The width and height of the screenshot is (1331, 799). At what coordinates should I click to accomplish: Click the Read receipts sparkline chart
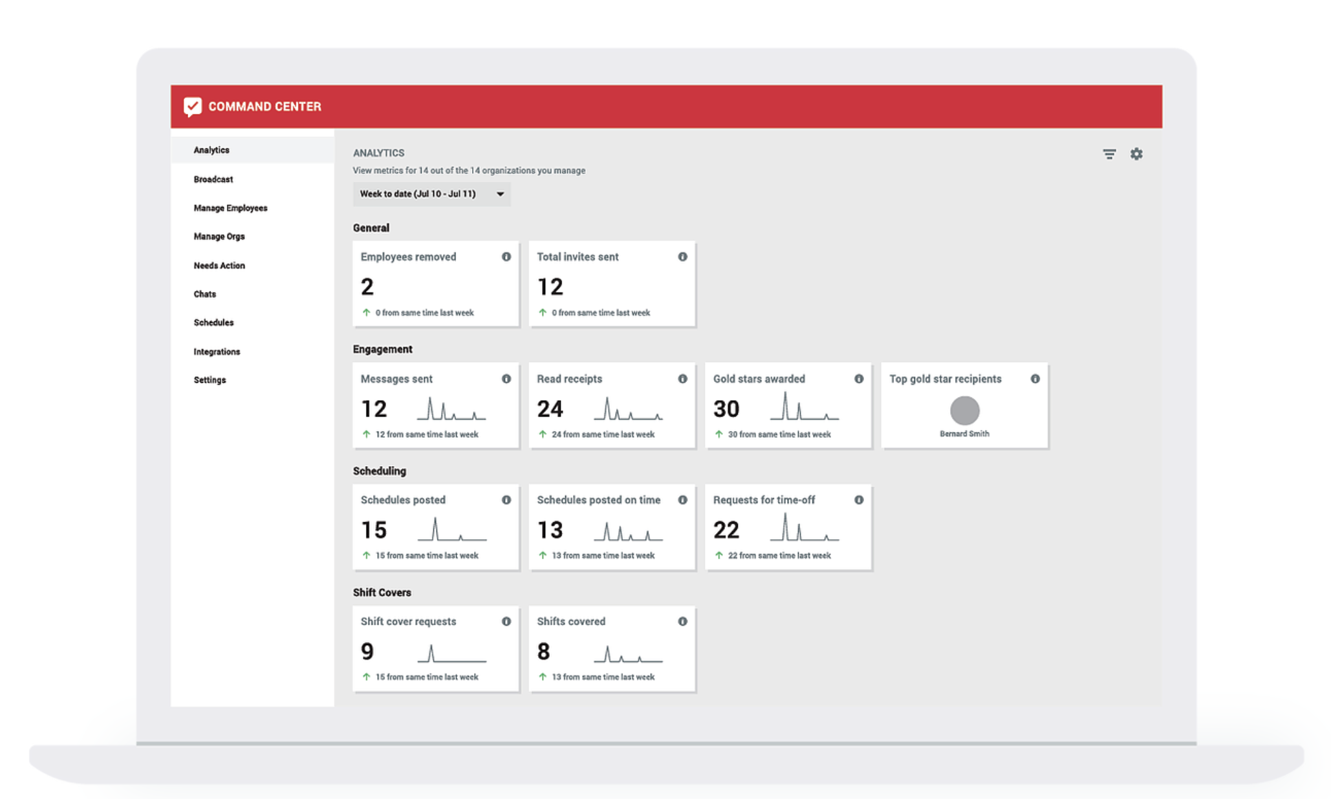629,409
